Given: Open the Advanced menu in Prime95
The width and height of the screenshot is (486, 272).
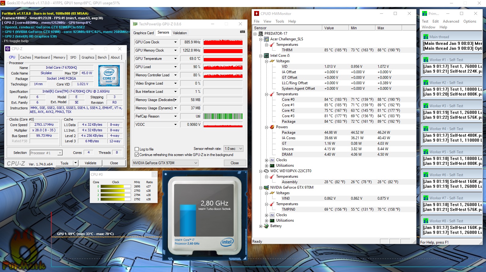Looking at the screenshot, I should (451, 21).
